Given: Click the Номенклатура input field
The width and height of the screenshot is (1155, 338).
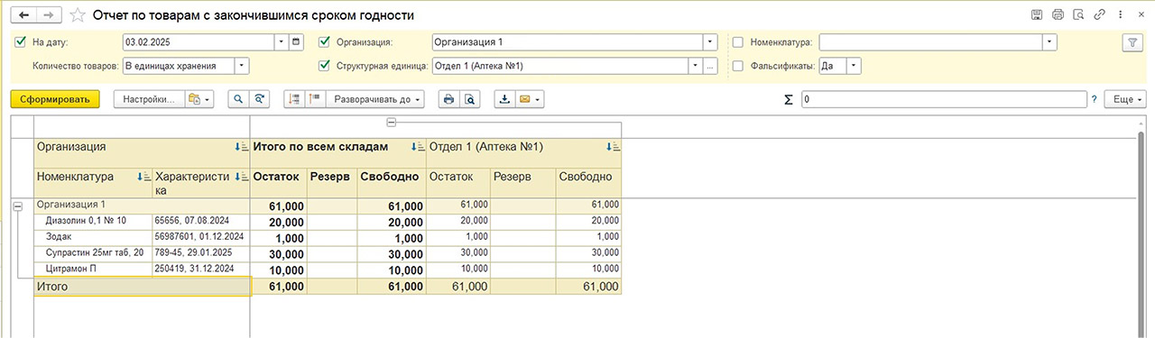Looking at the screenshot, I should [x=930, y=41].
